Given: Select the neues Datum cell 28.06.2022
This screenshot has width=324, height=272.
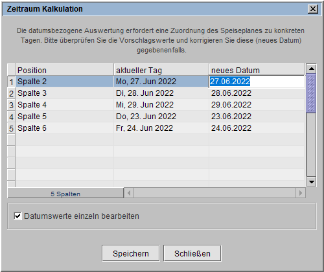Looking at the screenshot, I should [257, 93].
